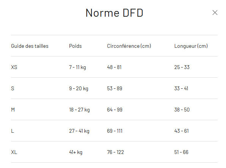Select the M size row label

coord(13,110)
